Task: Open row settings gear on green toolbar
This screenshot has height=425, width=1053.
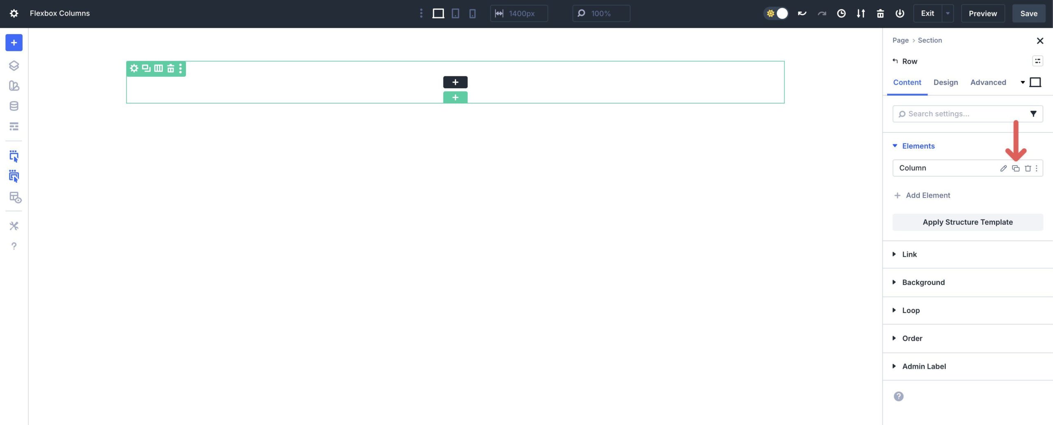Action: point(134,68)
